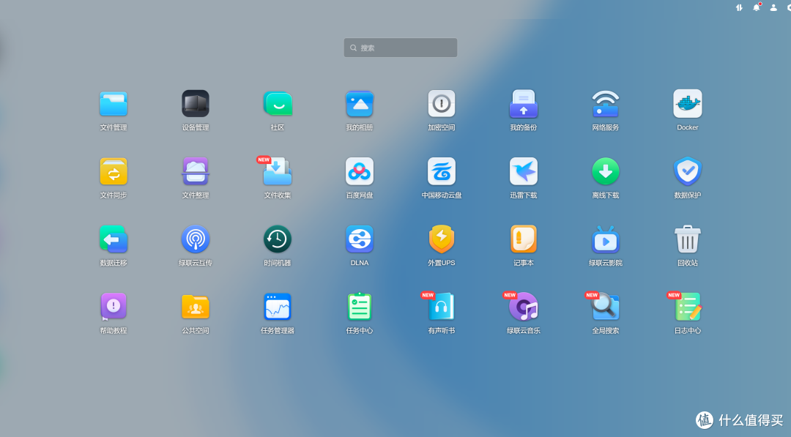This screenshot has height=437, width=791.
Task: Open 网络服务 network services
Action: [x=606, y=105]
